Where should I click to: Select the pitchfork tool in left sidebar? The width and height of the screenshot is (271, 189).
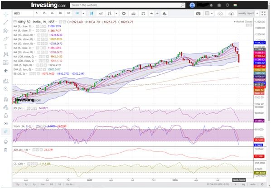(6, 30)
